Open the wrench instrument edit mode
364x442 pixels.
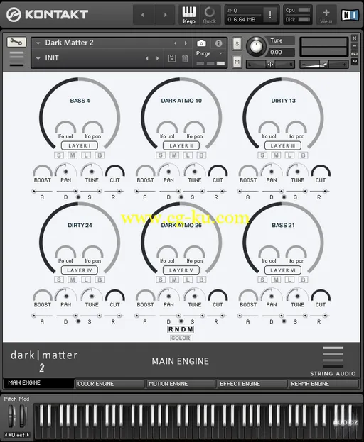tap(16, 43)
